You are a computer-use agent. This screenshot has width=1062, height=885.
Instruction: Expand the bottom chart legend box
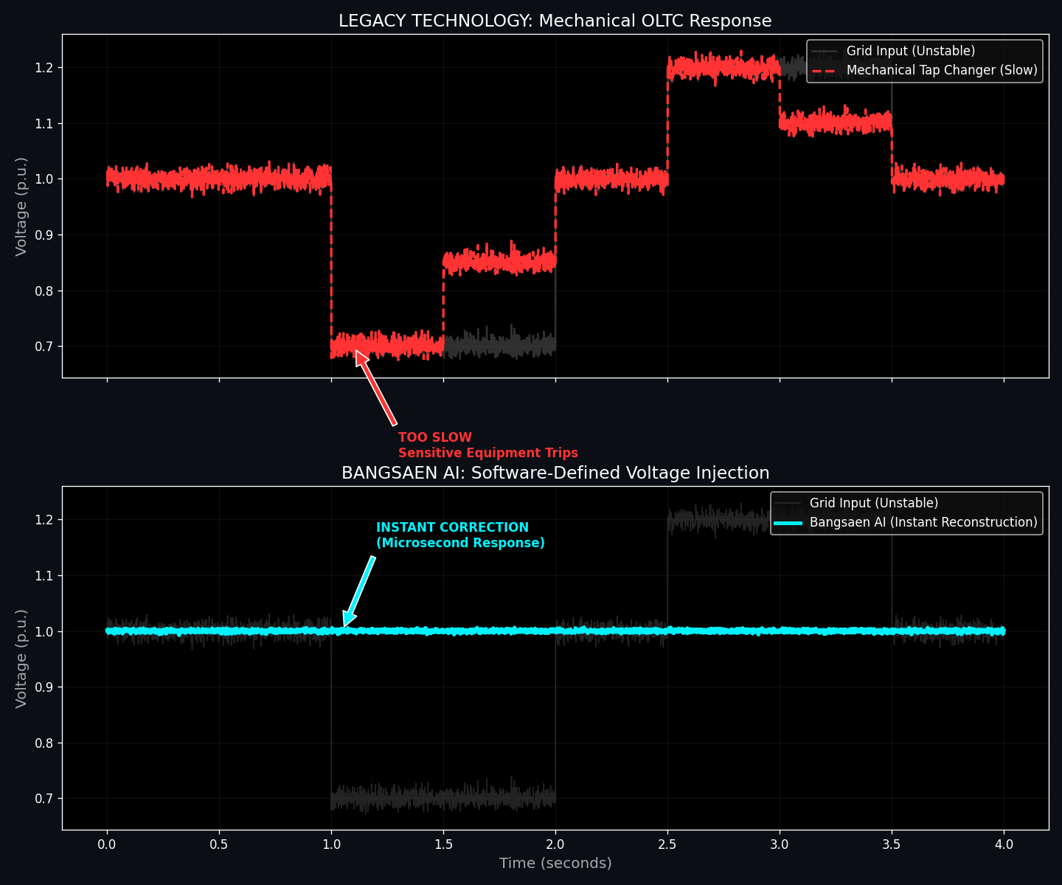click(x=906, y=513)
